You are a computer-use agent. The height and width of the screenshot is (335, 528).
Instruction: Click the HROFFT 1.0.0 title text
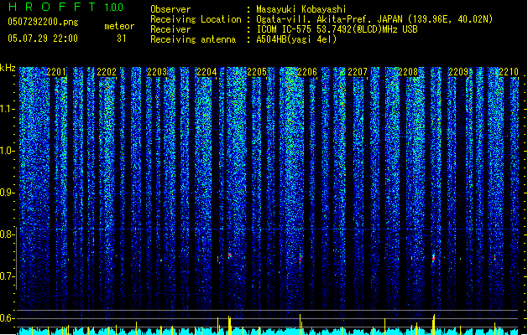pyautogui.click(x=66, y=7)
